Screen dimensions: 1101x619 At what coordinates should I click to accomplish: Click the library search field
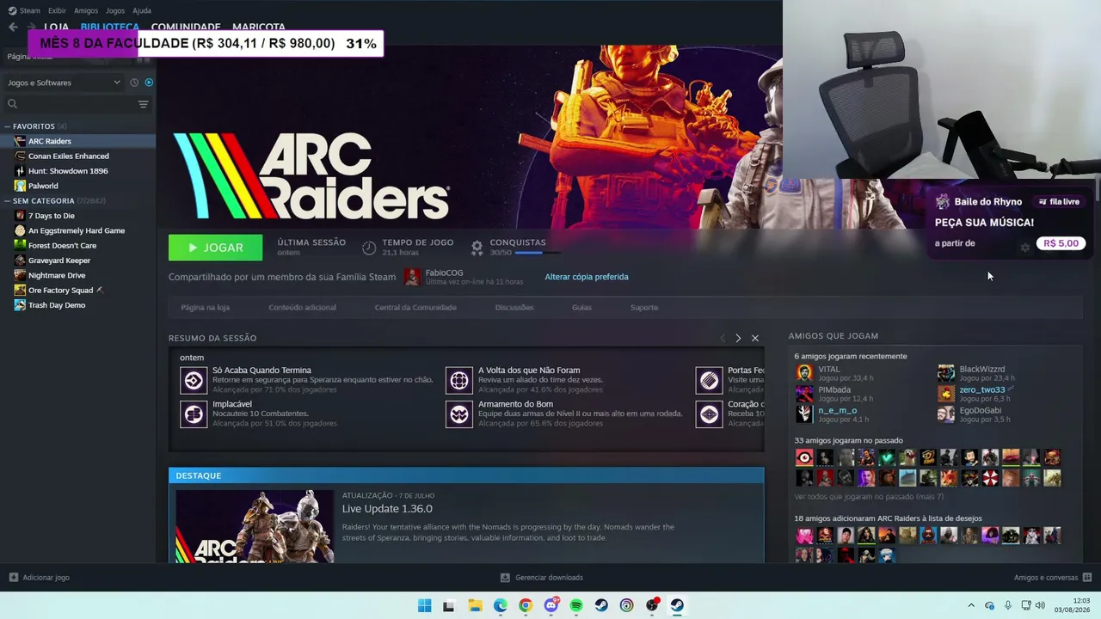coord(77,104)
